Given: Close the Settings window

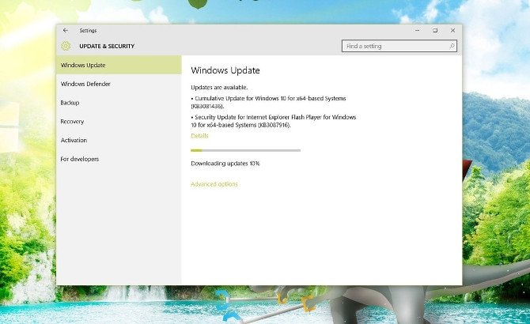Looking at the screenshot, I should tap(452, 30).
